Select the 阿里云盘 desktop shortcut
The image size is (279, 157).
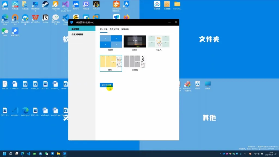click(86, 5)
